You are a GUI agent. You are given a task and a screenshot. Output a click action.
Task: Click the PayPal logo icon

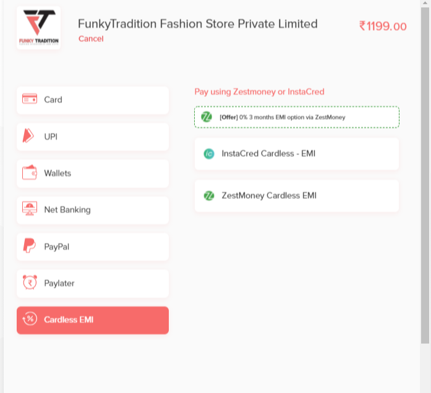pyautogui.click(x=29, y=245)
